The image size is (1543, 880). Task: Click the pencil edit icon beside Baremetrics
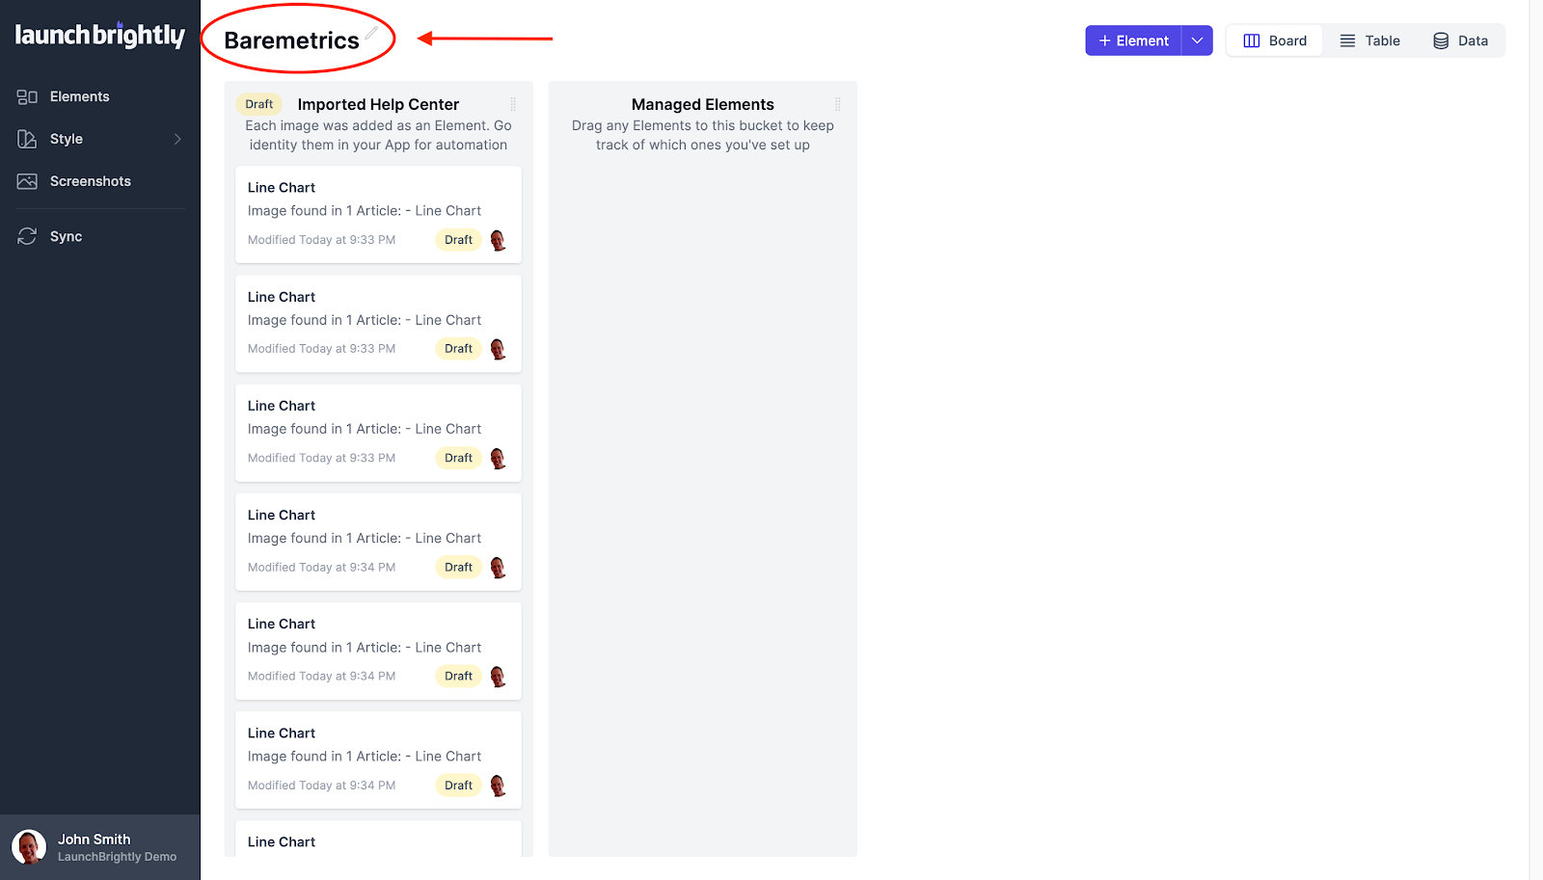pyautogui.click(x=371, y=33)
